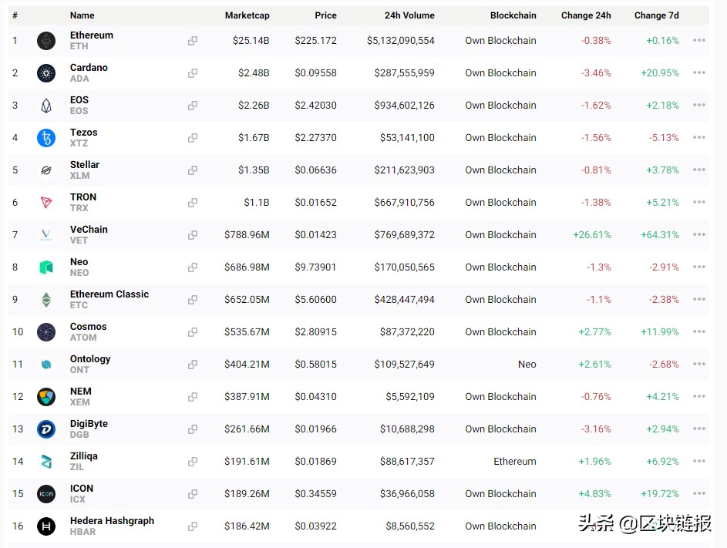Sort table by Price column header
Viewport: 727px width, 548px height.
325,15
